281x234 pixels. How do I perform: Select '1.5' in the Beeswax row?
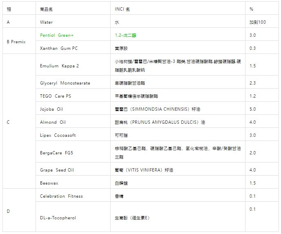coord(252,183)
